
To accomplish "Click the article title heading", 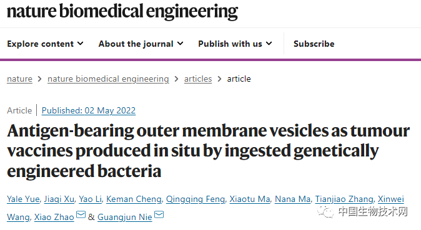I will pos(209,151).
